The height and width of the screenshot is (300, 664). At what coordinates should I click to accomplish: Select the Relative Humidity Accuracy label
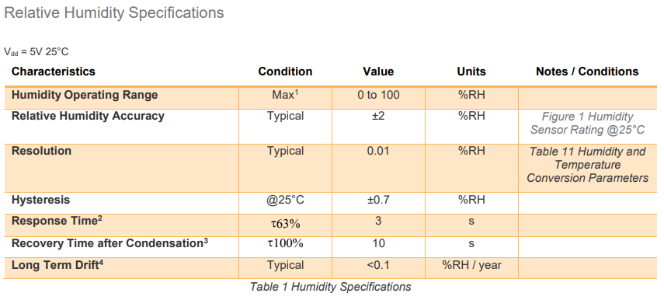(x=88, y=116)
